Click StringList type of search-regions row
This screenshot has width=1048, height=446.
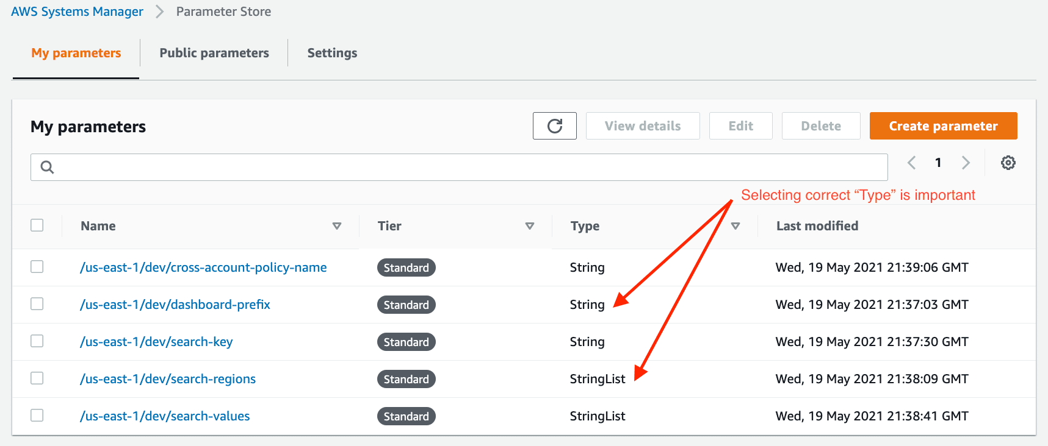(598, 379)
